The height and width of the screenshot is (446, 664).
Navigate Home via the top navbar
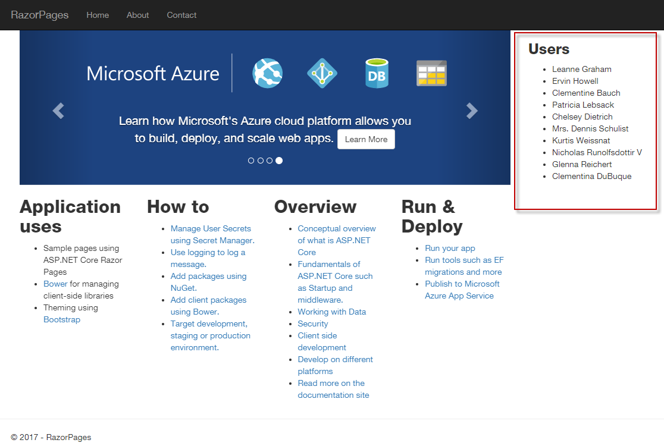point(98,15)
